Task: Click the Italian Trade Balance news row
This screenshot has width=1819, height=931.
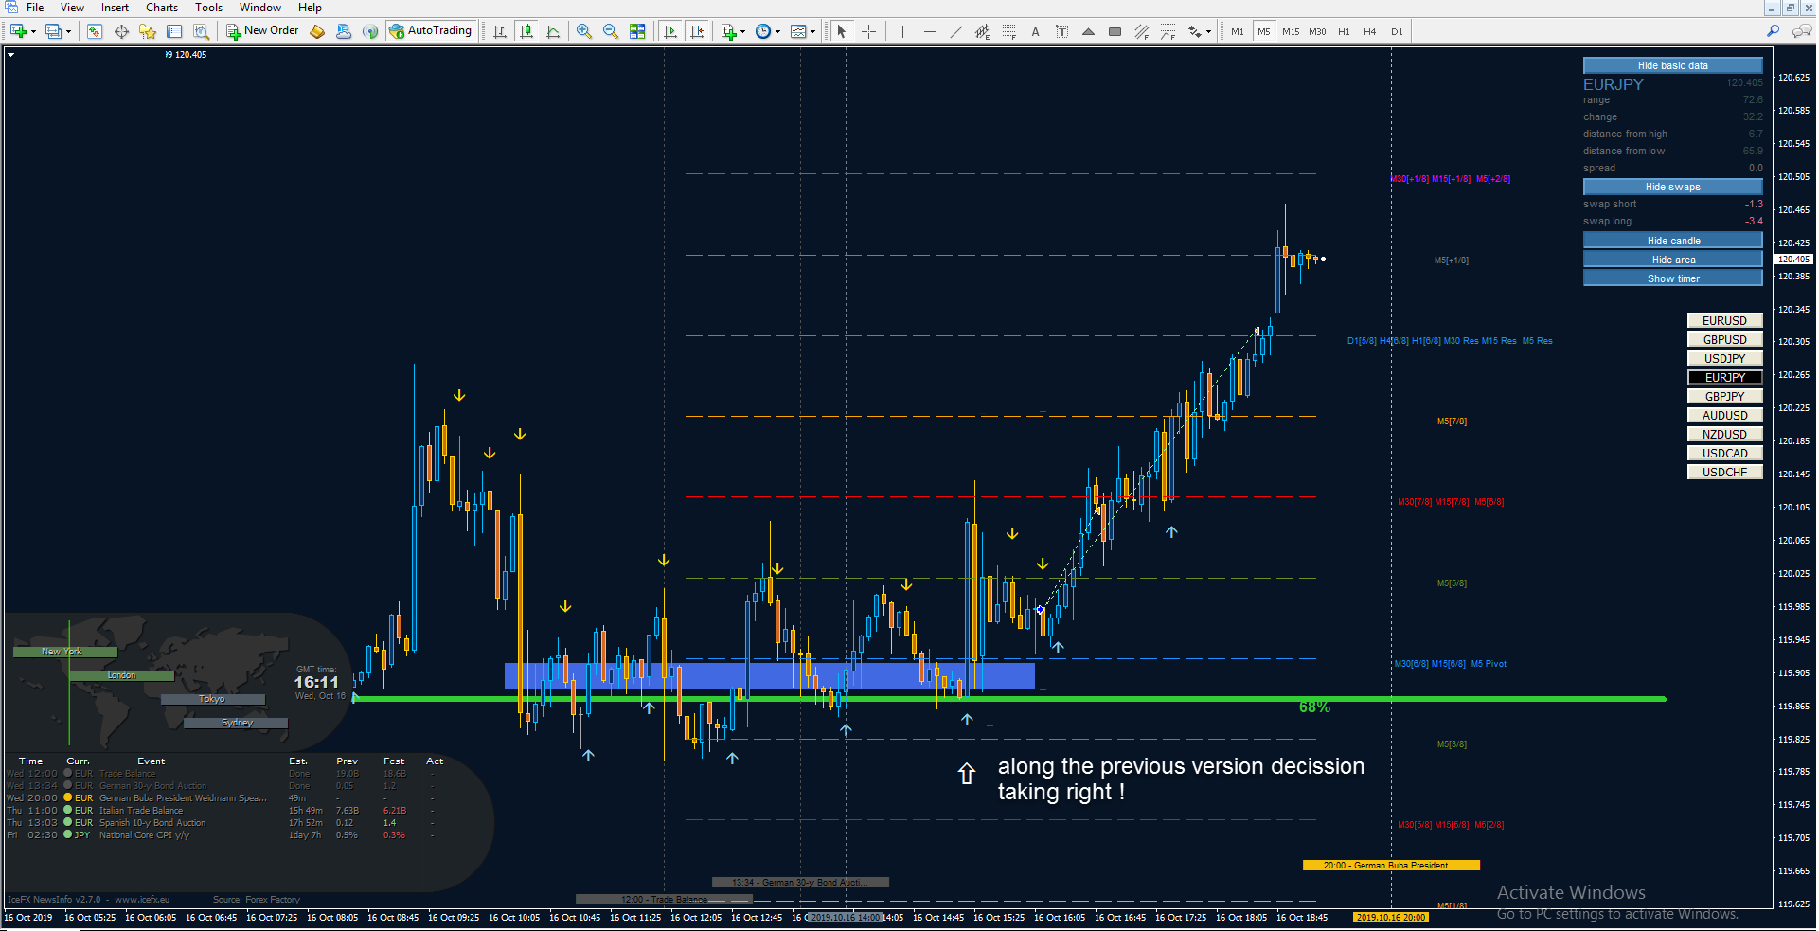Action: [222, 811]
